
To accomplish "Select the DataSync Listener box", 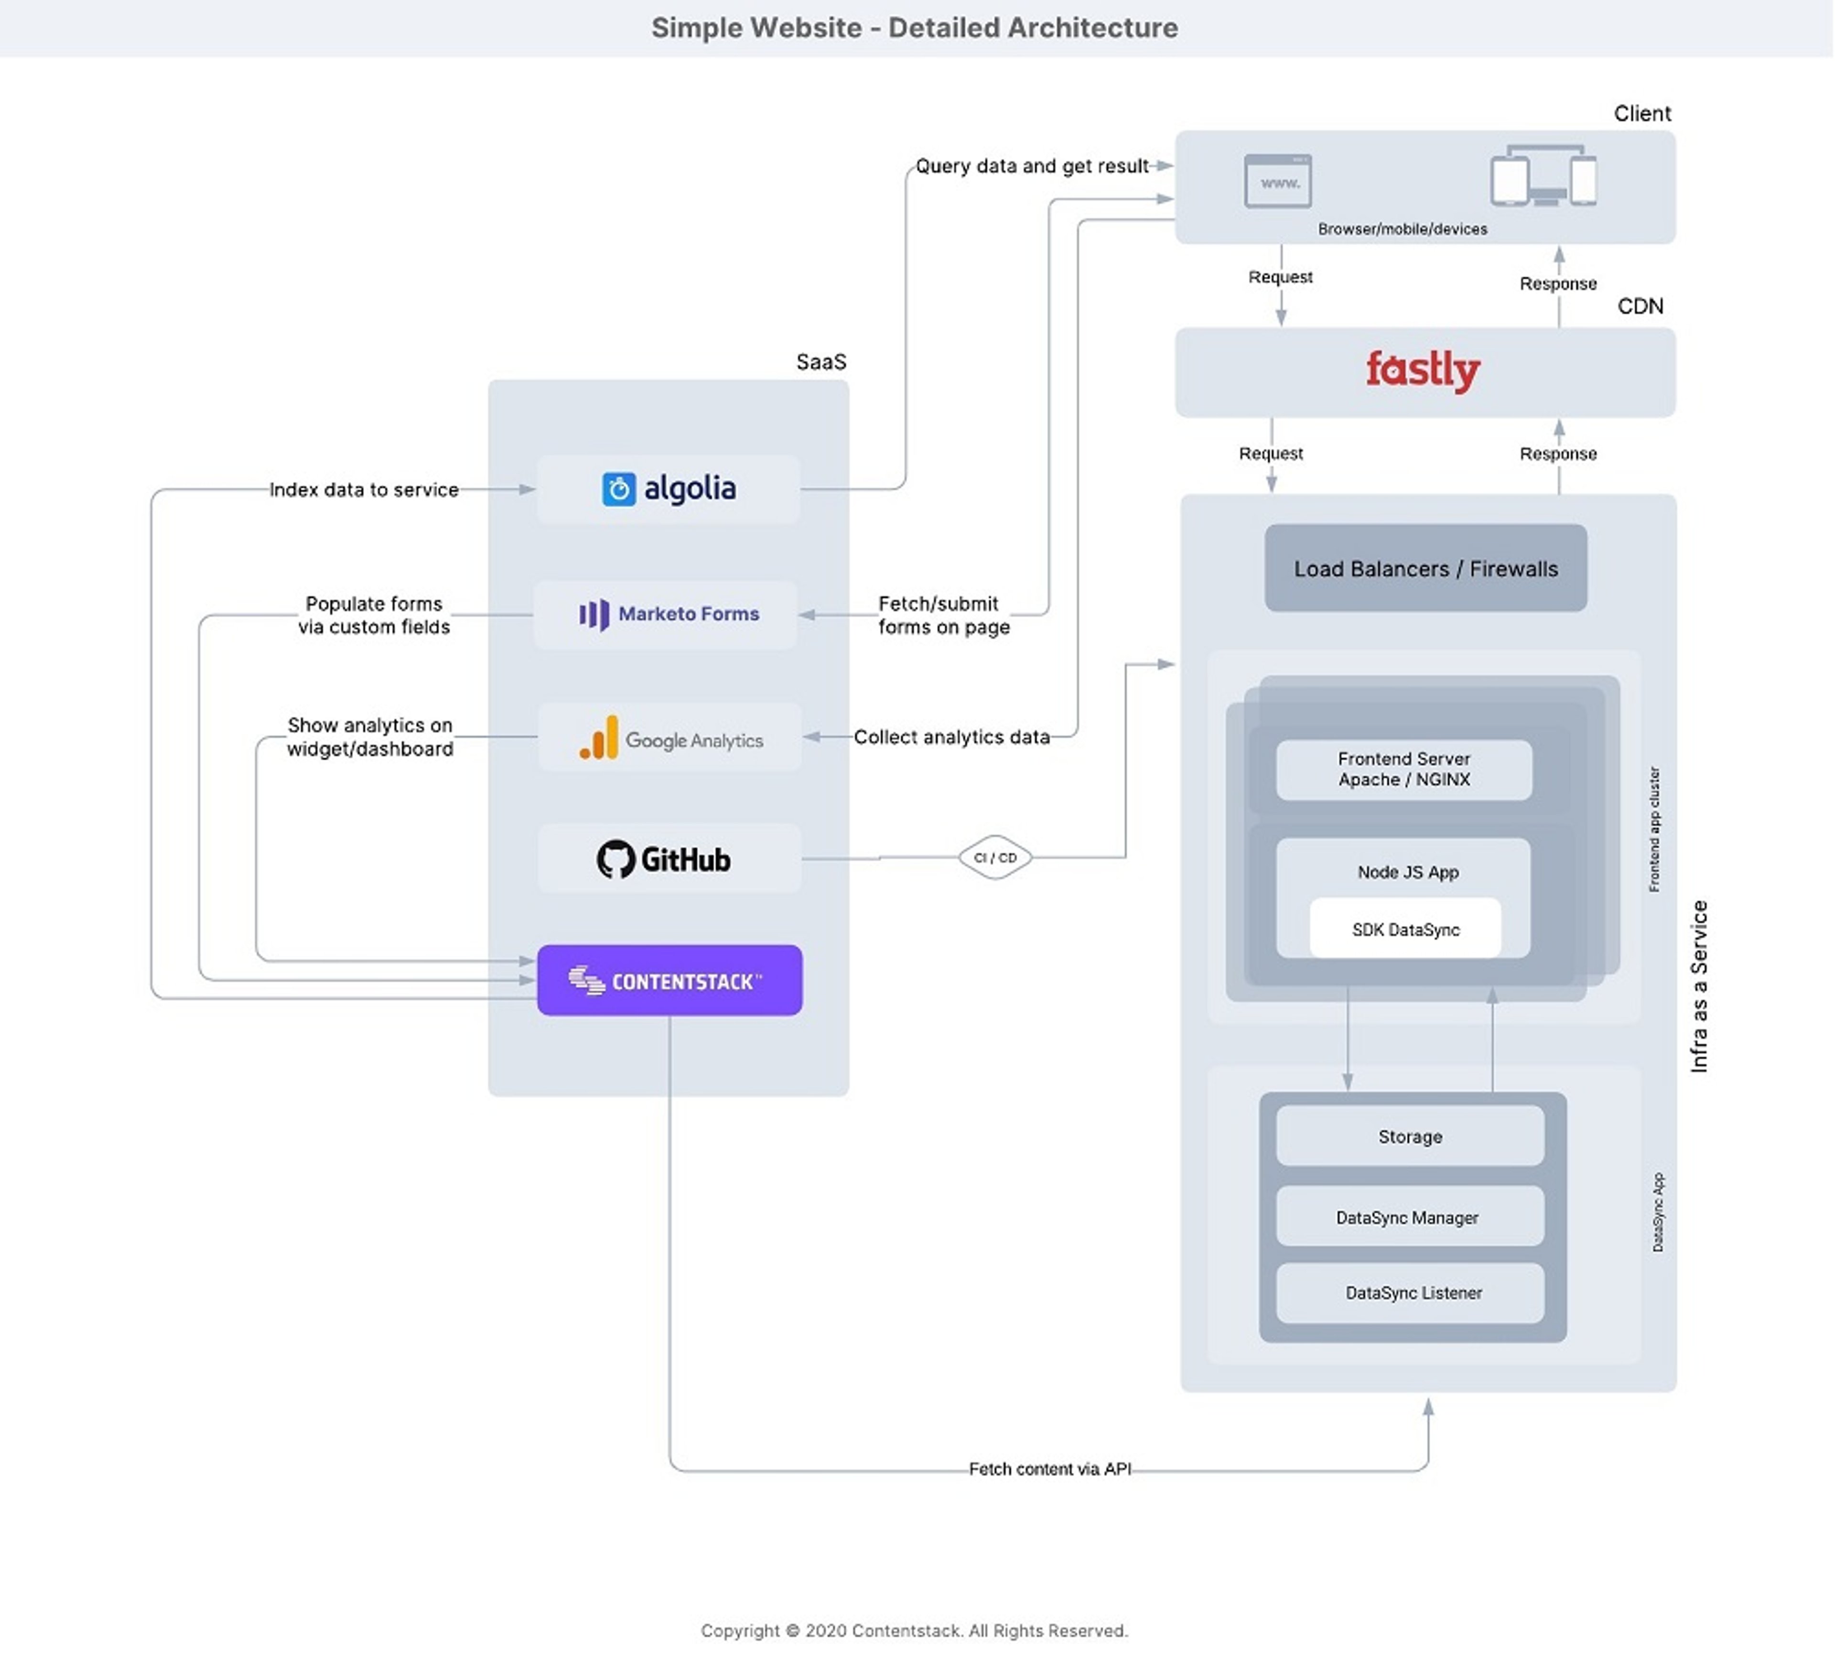I will coord(1411,1293).
